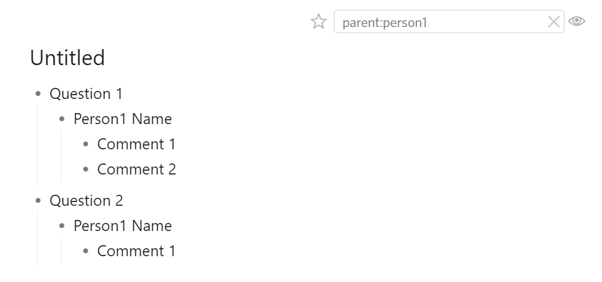Select the Question 1 text
The height and width of the screenshot is (282, 602).
coord(86,93)
